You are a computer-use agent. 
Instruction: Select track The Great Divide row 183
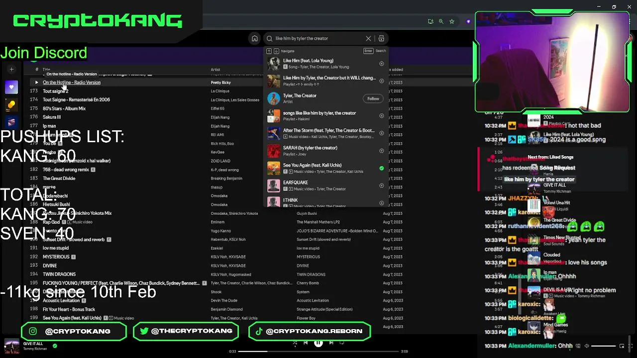59,178
